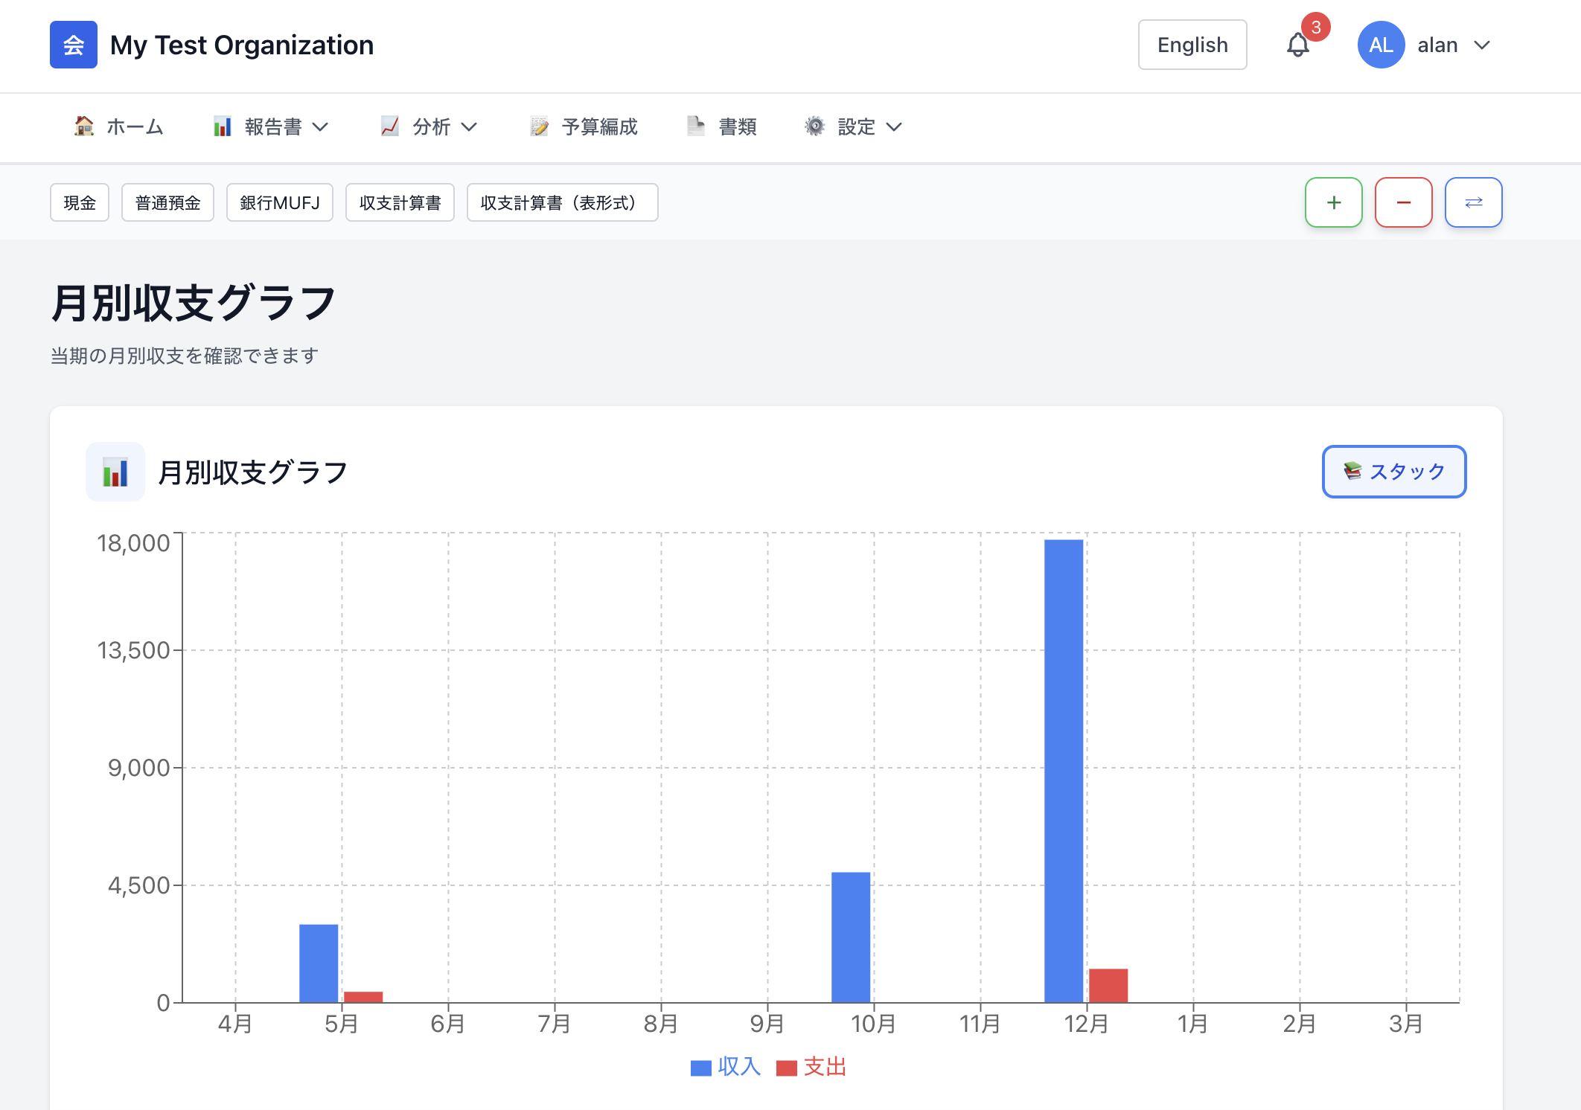Expand the 報告書 dropdown menu
Viewport: 1581px width, 1110px height.
271,127
